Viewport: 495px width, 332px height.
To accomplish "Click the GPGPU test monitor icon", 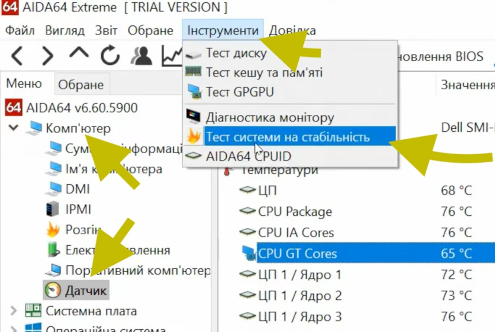I will tap(194, 92).
